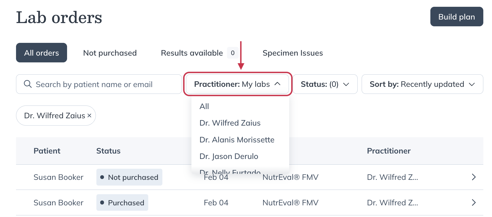492x217 pixels.
Task: Select Dr. Alanis Morissette from the list
Action: point(236,140)
